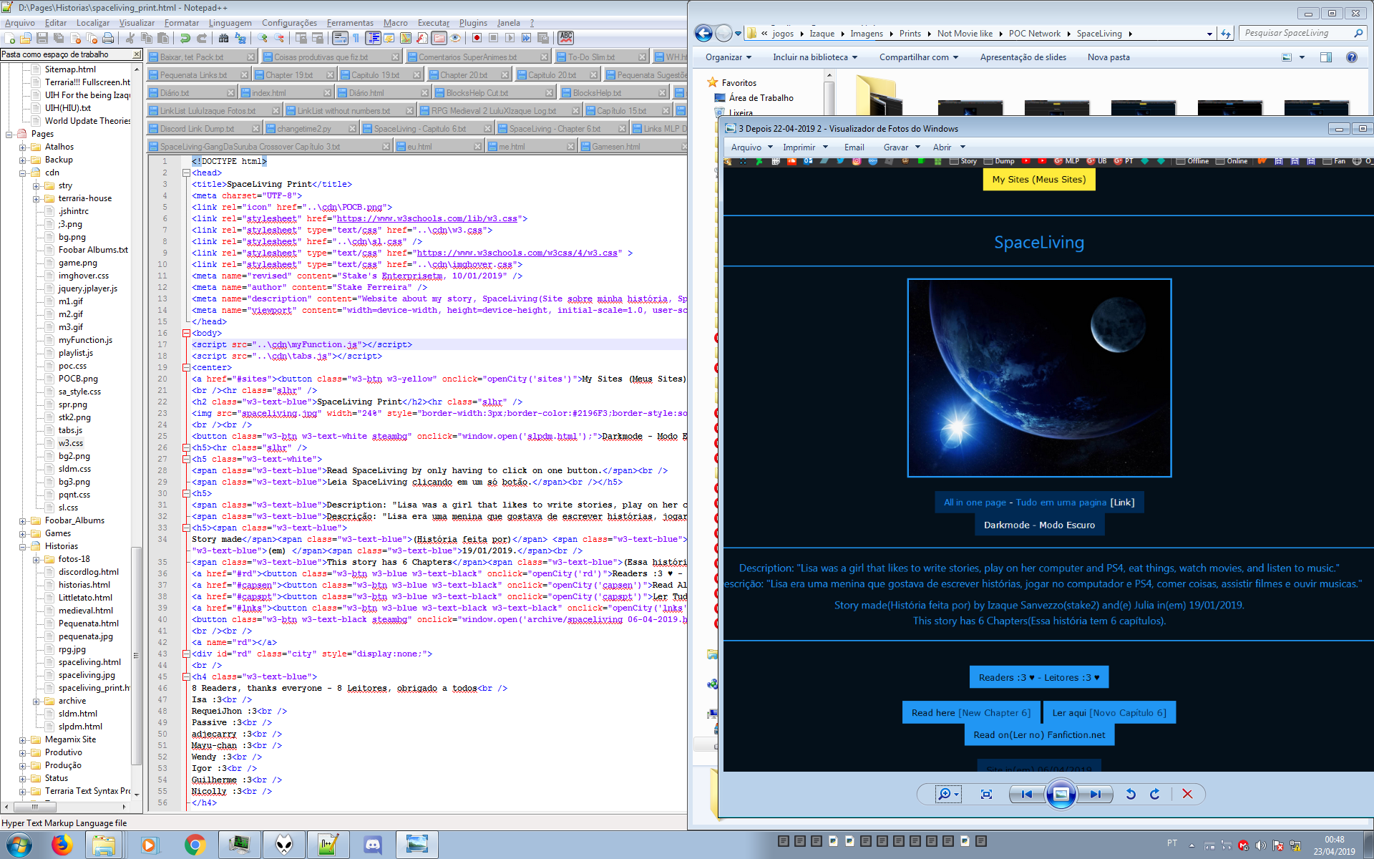Click the New file icon in Notepad++ toolbar
Image resolution: width=1374 pixels, height=859 pixels.
click(x=9, y=38)
